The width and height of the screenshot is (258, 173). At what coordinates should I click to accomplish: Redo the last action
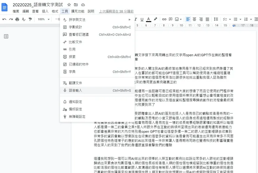[11, 19]
